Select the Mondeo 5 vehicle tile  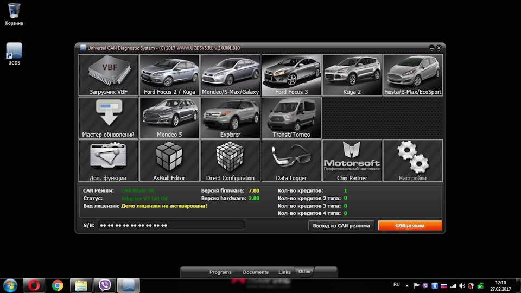(169, 118)
